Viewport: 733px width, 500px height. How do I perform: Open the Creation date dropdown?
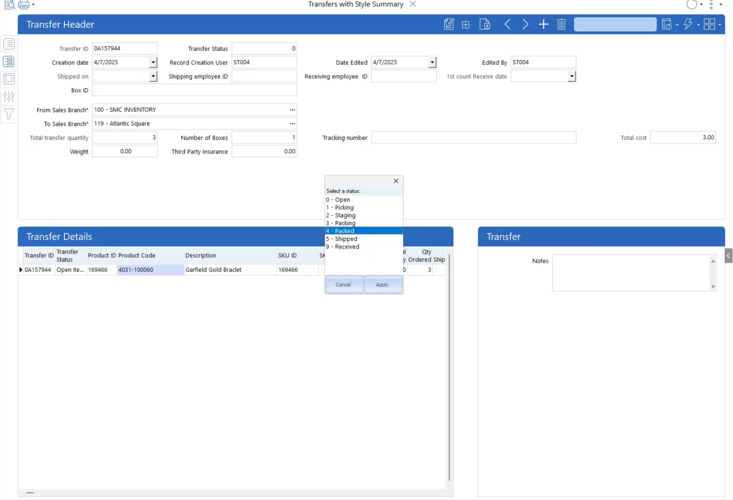(x=153, y=62)
